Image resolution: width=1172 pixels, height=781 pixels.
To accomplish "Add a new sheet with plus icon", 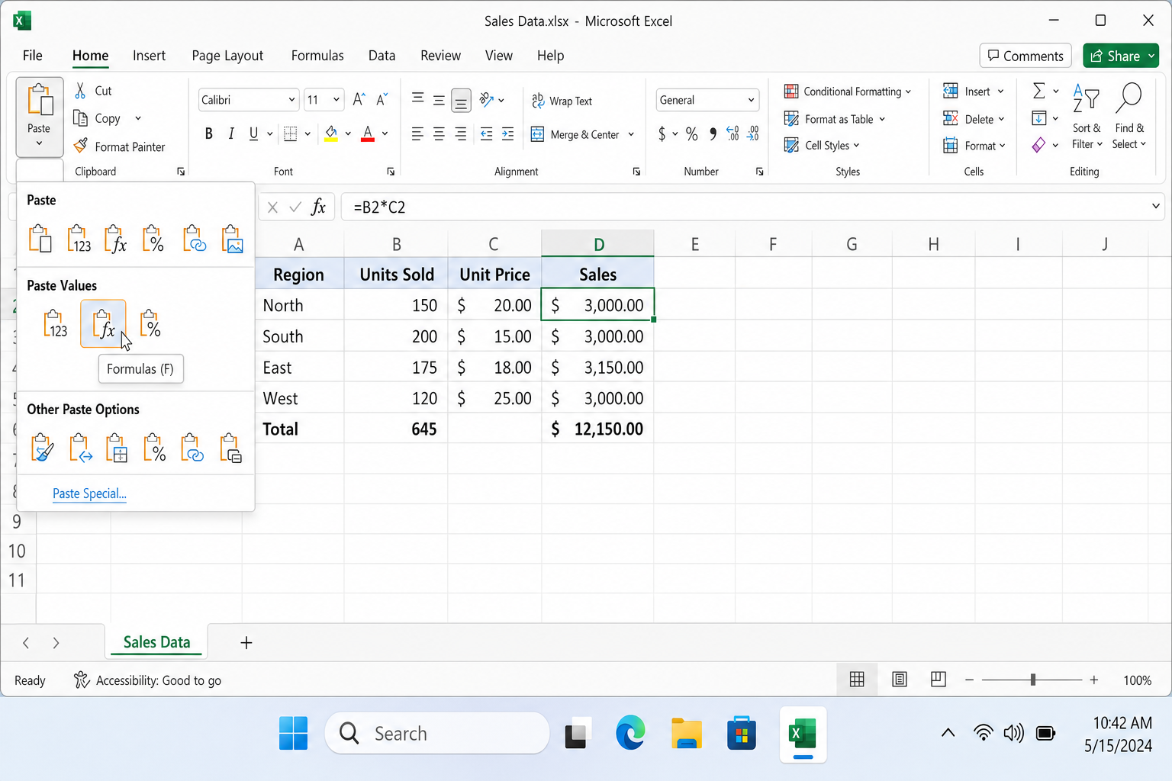I will click(x=246, y=643).
